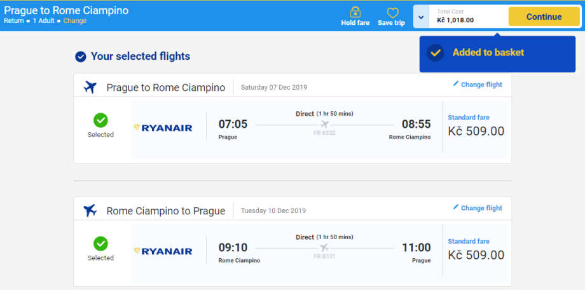
Task: Click the outbound flight airplane icon
Action: tap(90, 87)
